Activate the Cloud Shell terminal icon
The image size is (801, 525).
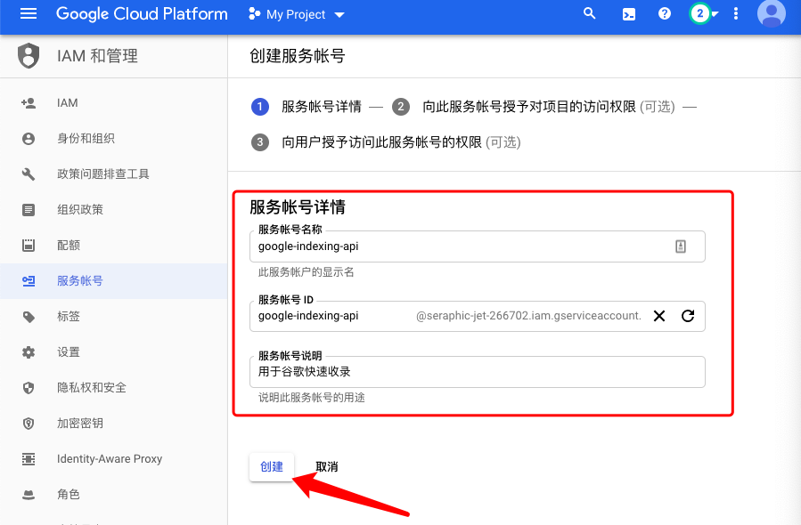point(629,14)
